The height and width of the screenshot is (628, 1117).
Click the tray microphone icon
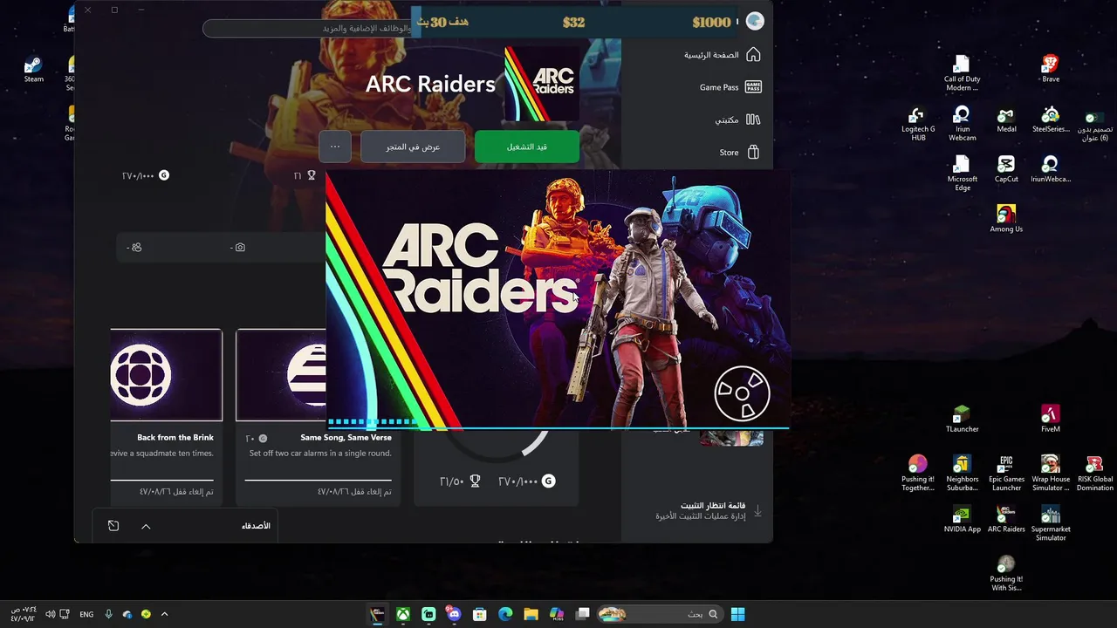108,614
